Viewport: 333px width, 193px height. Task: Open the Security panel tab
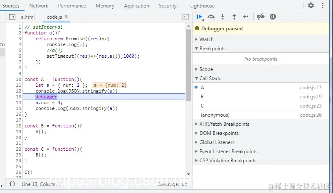[168, 6]
